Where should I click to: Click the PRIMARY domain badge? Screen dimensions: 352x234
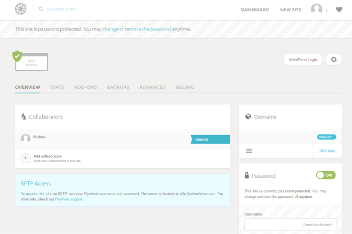click(x=326, y=137)
